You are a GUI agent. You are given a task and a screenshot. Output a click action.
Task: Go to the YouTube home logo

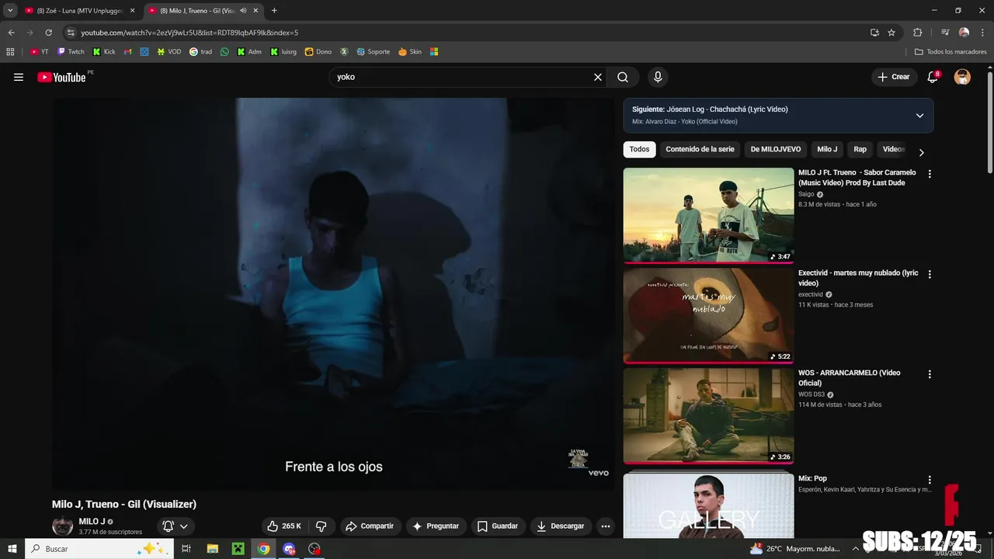point(61,77)
